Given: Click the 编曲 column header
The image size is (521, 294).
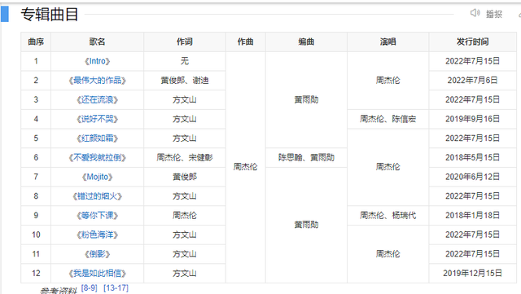Looking at the screenshot, I should (306, 42).
